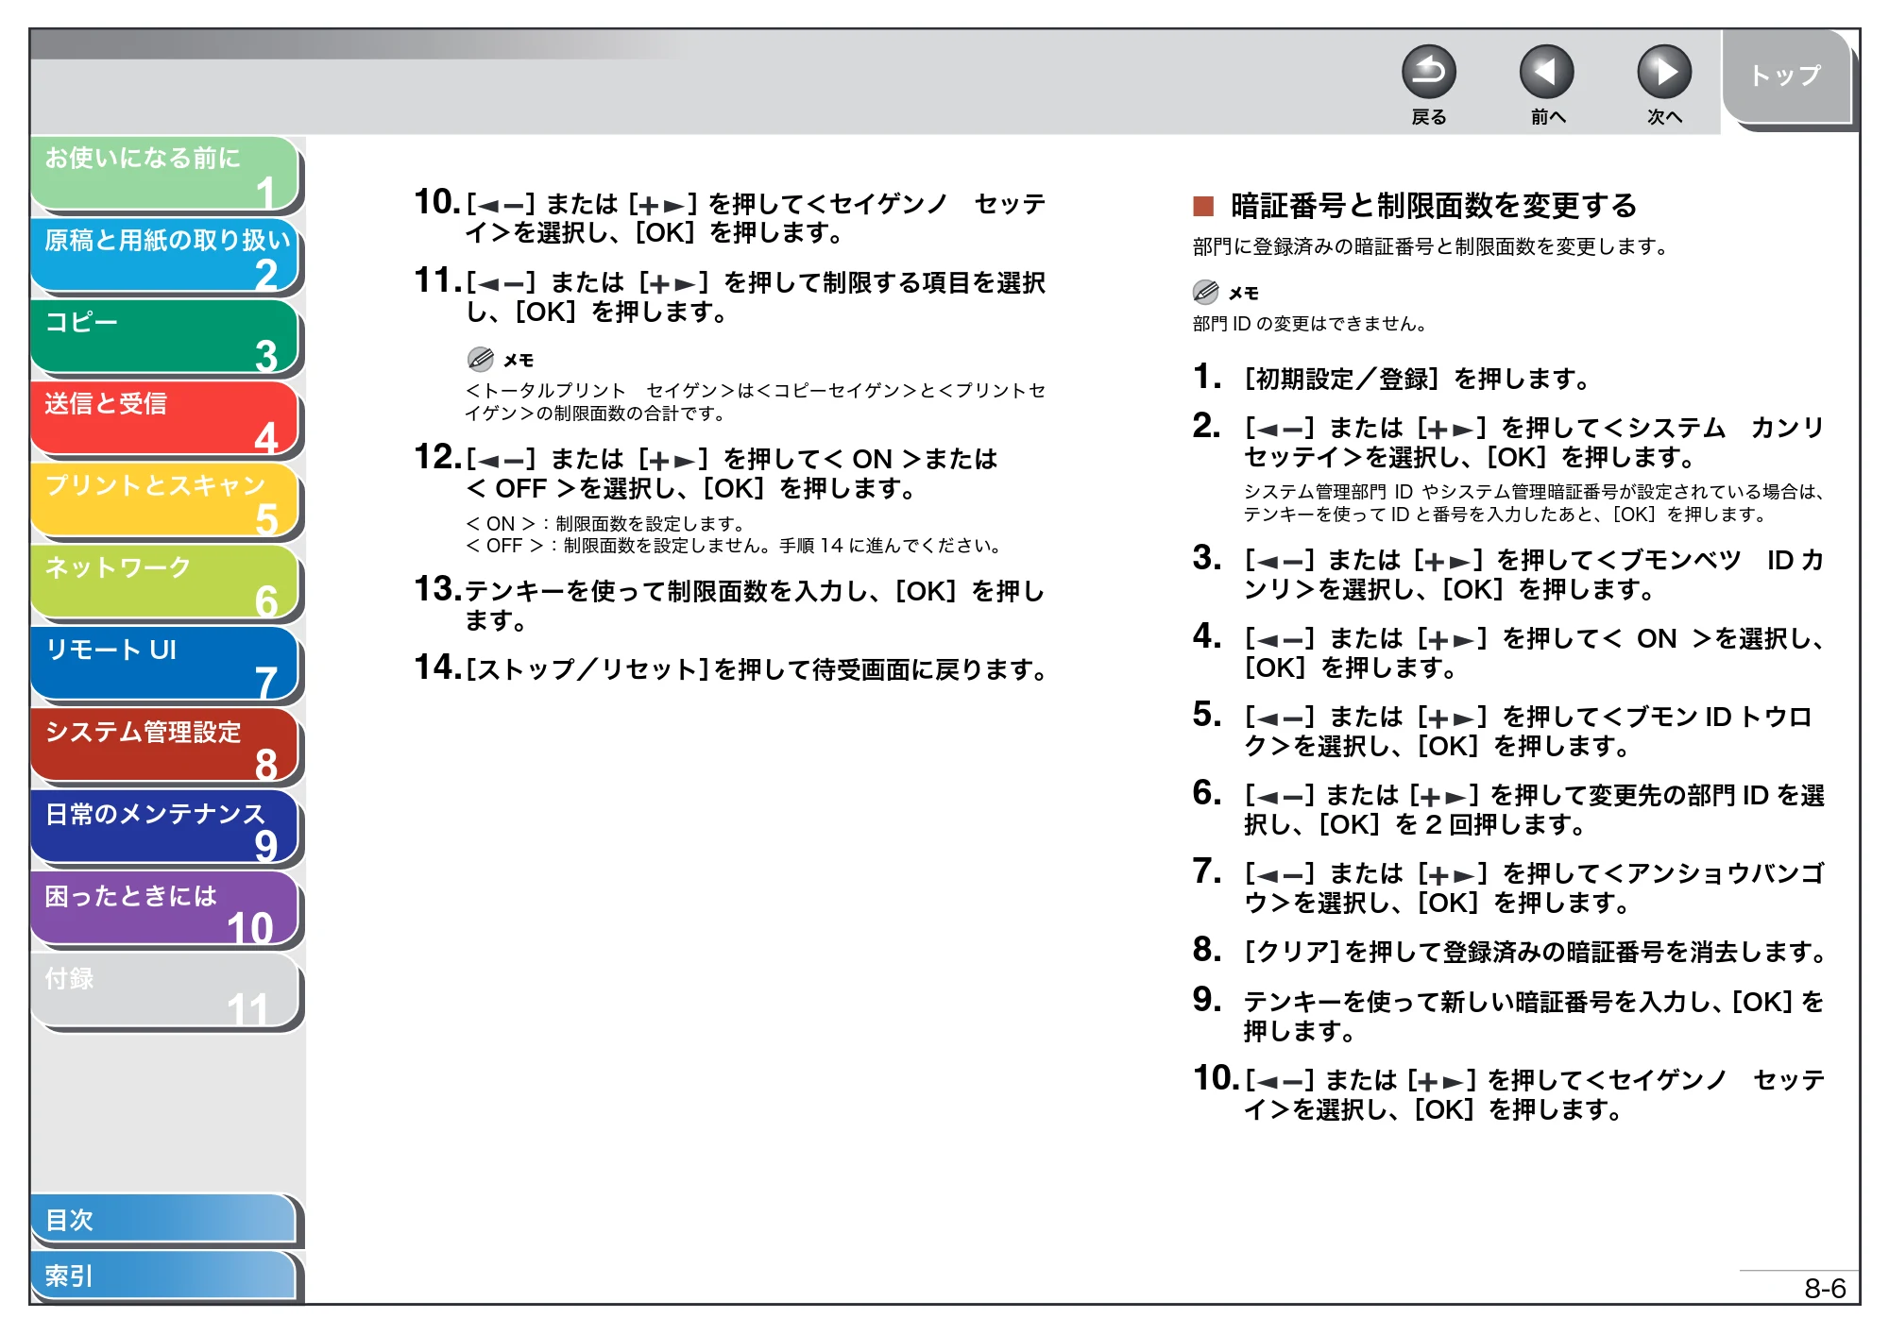Advance to next page with 次へ icon

[1663, 72]
